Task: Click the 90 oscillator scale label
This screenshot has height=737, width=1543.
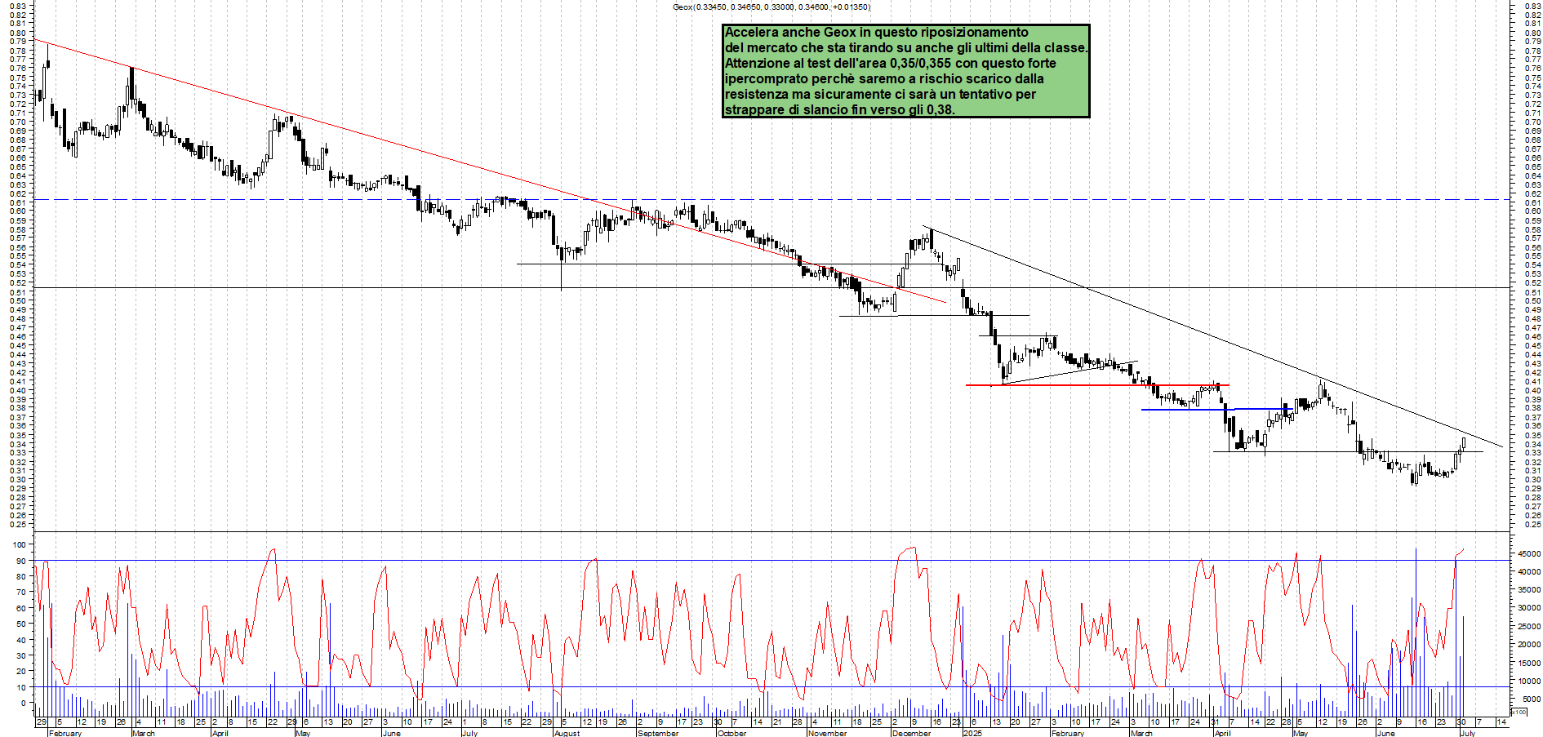Action: pyautogui.click(x=21, y=561)
